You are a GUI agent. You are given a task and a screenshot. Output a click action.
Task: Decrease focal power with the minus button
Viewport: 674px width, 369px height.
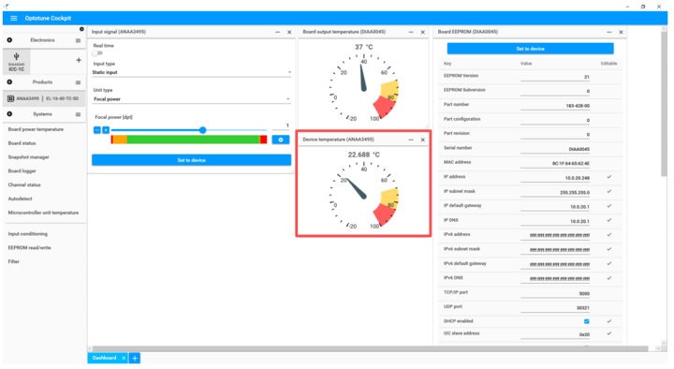click(x=97, y=130)
